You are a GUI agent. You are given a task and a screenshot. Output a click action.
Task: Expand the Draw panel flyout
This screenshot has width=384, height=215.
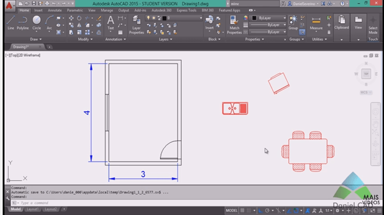[x=36, y=39]
